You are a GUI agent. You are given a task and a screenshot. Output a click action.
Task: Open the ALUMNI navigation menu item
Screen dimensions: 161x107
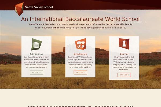pos(120,22)
